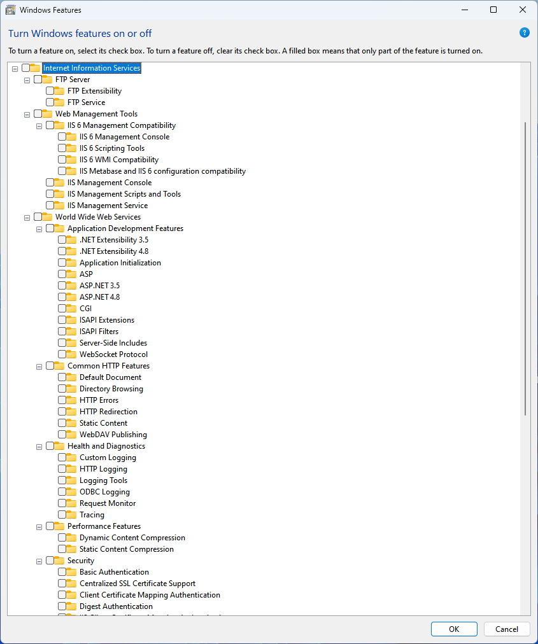The width and height of the screenshot is (538, 644).
Task: Collapse the Security node
Action: 39,561
